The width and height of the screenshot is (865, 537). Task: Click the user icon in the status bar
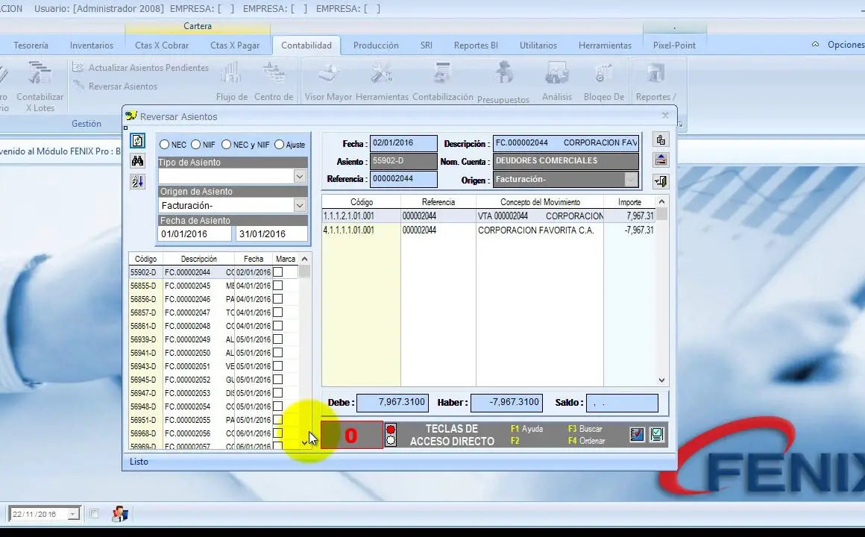(119, 514)
